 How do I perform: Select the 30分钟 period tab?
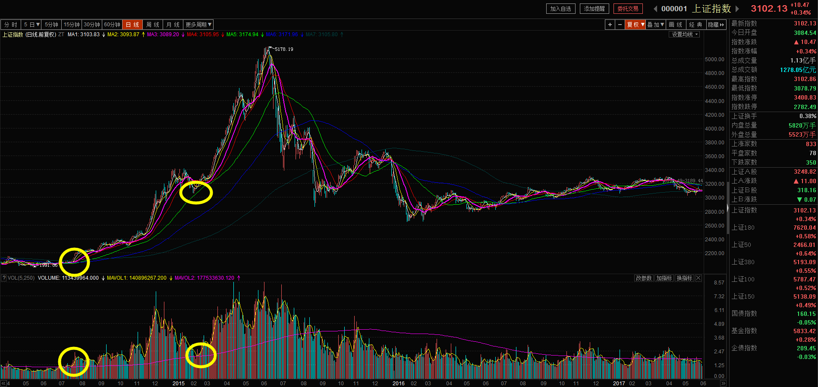(92, 25)
